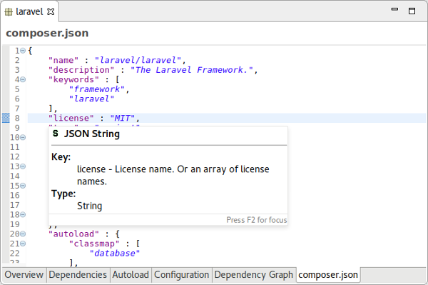Click "The Laravel Framework." string

coord(192,70)
